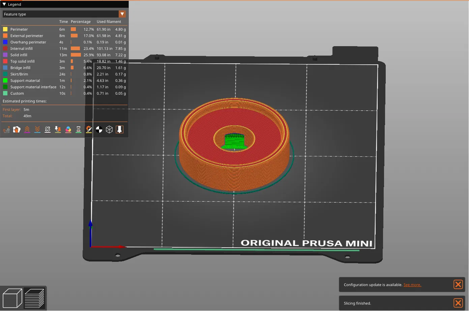The width and height of the screenshot is (469, 311).
Task: Toggle travel moves visibility icon
Action: coord(6,129)
